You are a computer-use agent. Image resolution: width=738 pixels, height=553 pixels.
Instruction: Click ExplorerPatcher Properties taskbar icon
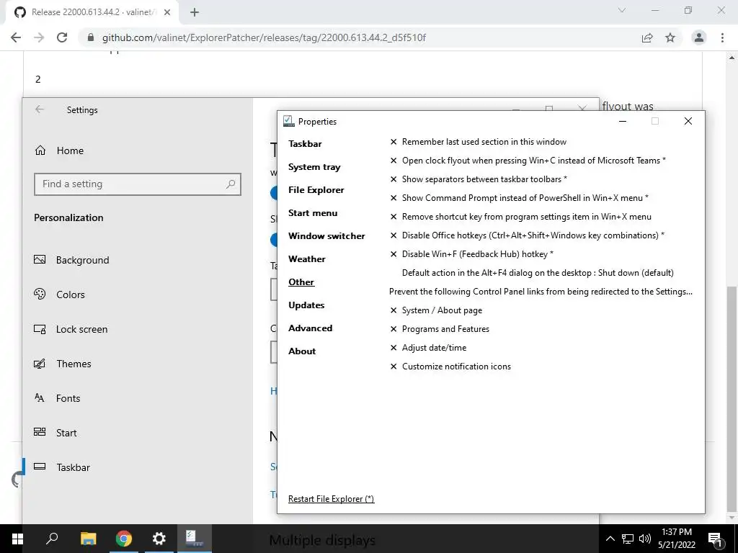pyautogui.click(x=195, y=539)
